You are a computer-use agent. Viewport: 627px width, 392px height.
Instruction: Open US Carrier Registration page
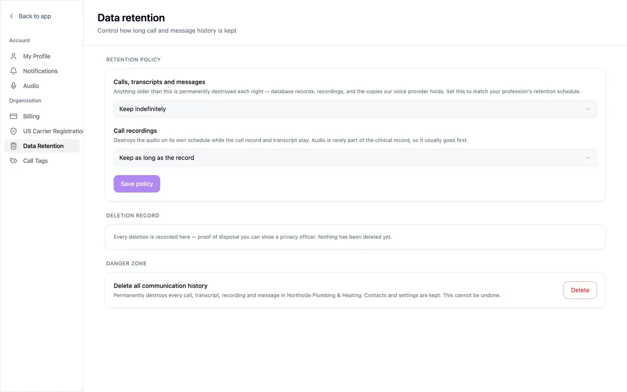pos(42,131)
